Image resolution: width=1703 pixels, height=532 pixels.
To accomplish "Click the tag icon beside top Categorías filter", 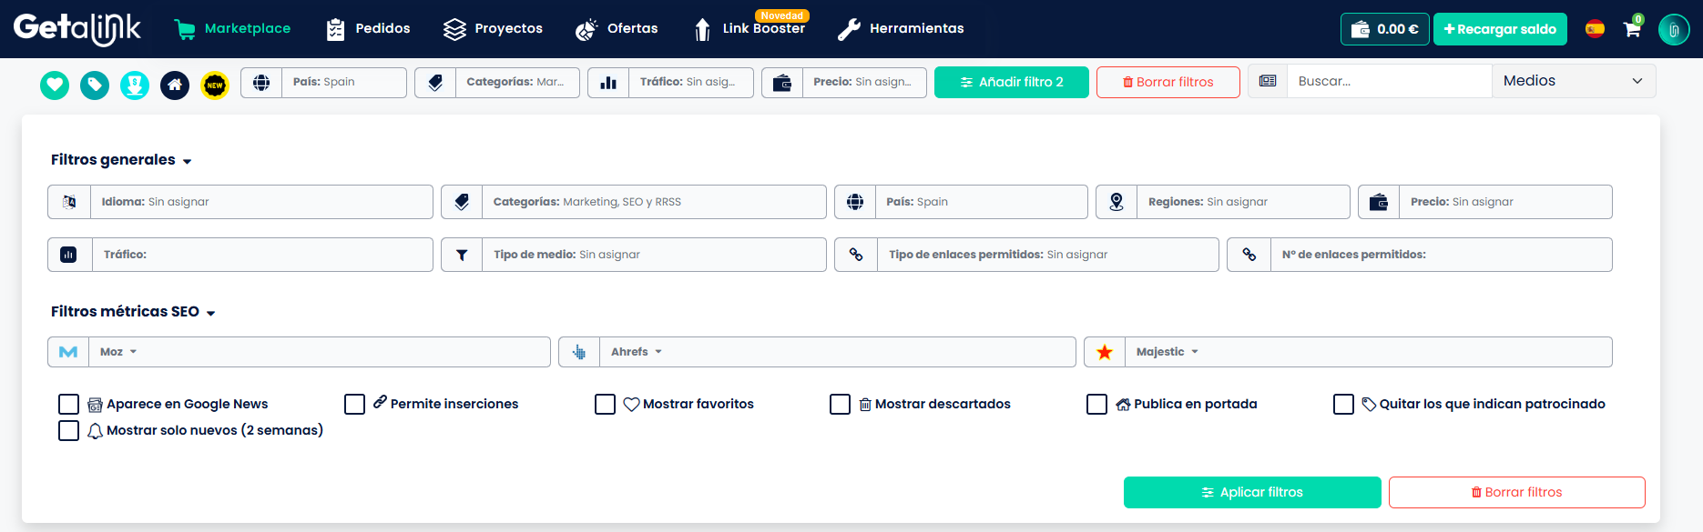I will [435, 83].
